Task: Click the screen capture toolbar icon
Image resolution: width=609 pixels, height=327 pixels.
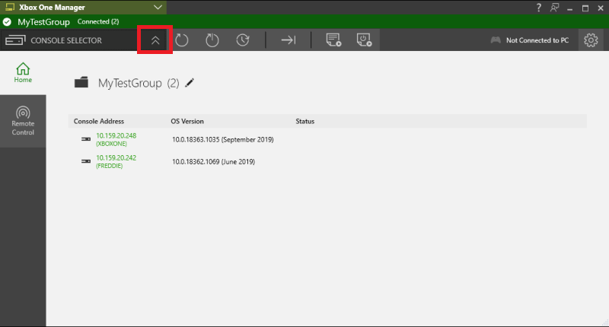Action: coord(333,40)
